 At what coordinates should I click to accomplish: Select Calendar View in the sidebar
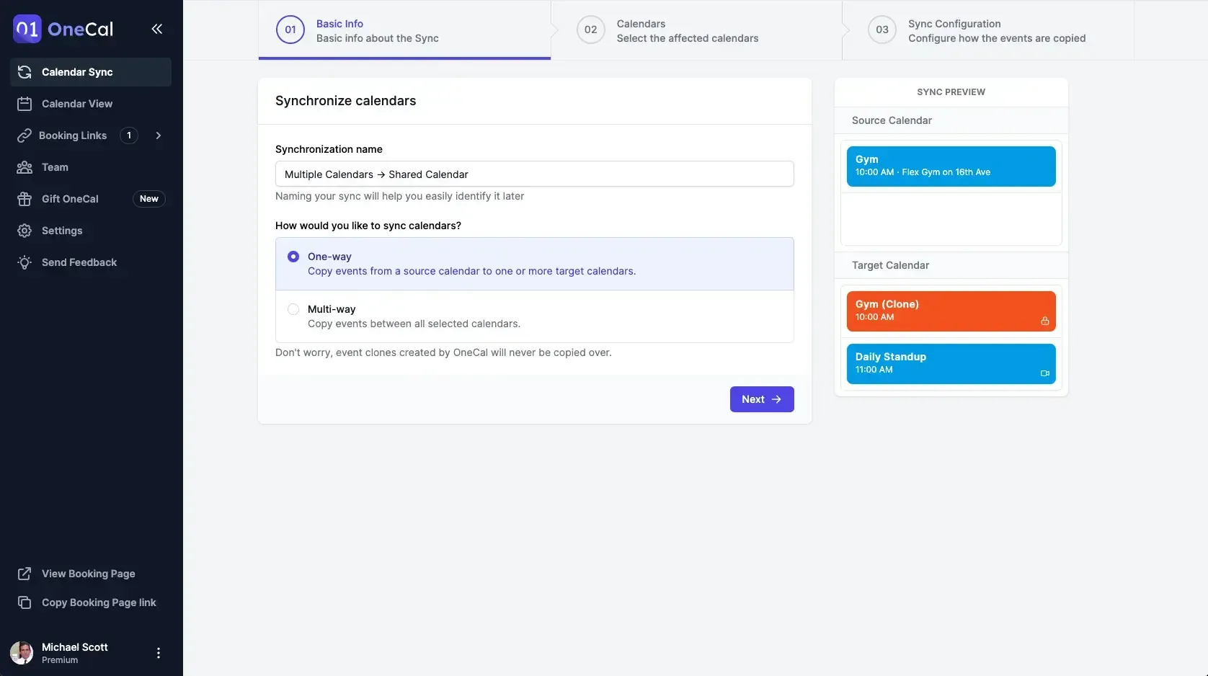point(76,104)
